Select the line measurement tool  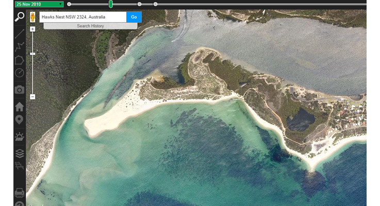point(19,33)
